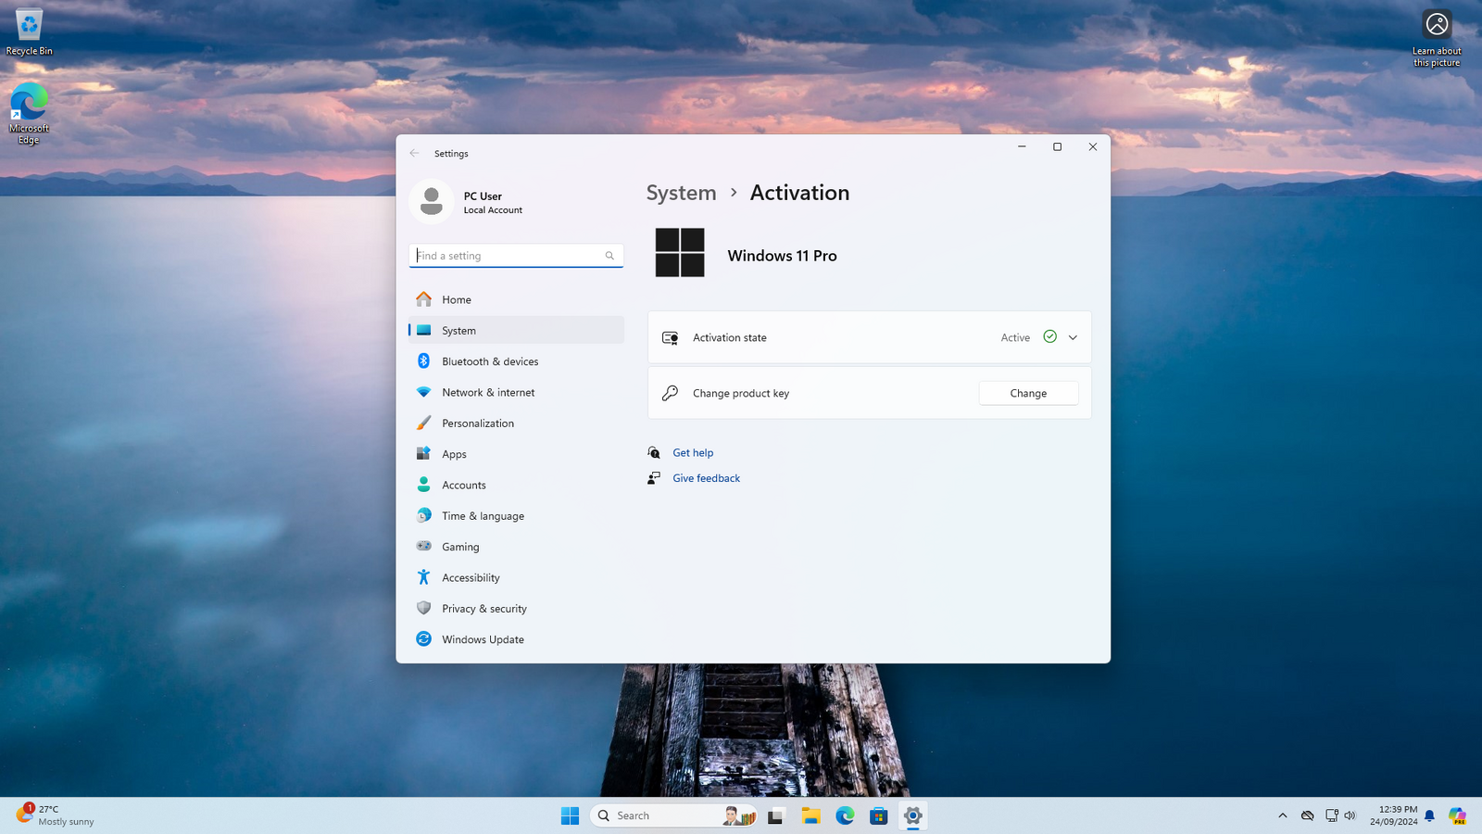Open the Get help link
Screen dimensions: 1482x834
(693, 452)
